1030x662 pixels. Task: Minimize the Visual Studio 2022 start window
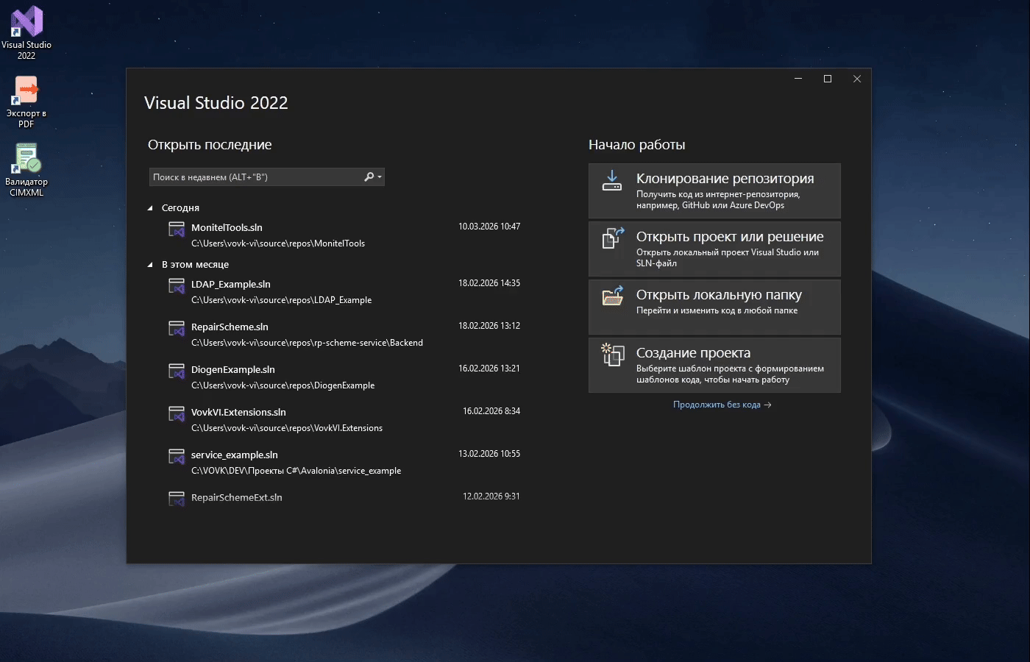798,79
